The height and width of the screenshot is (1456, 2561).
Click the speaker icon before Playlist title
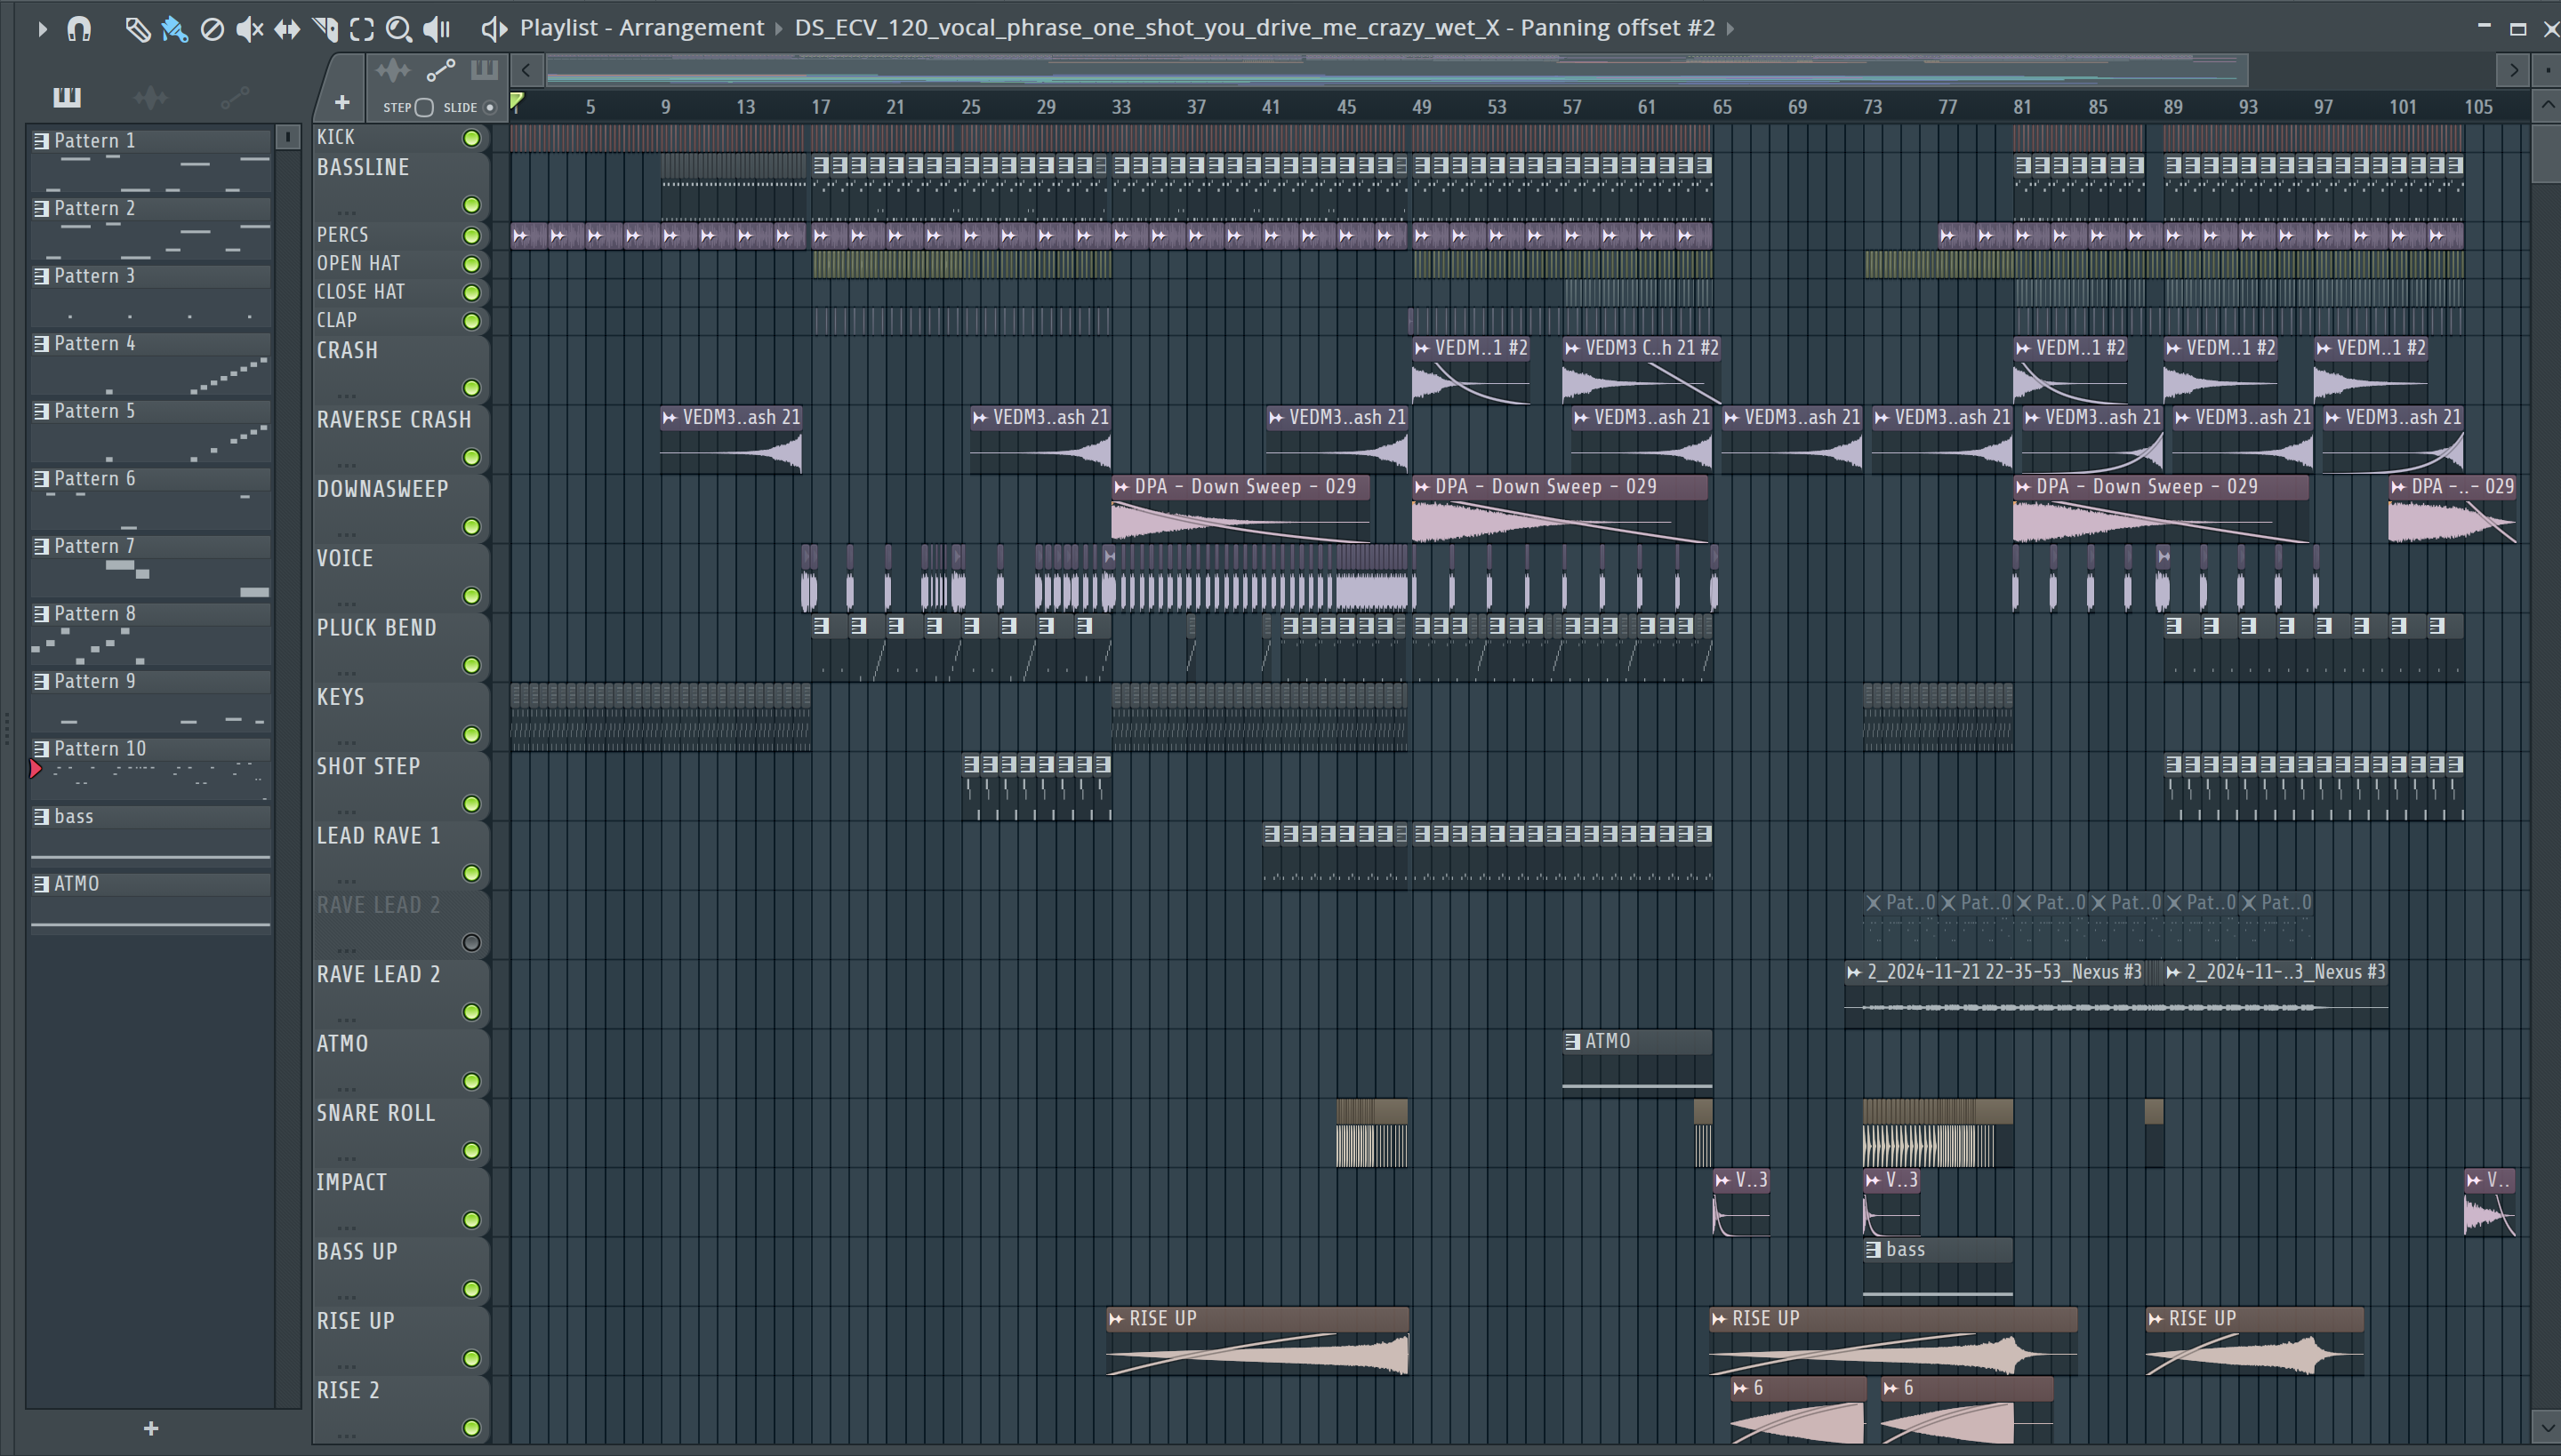pyautogui.click(x=494, y=29)
